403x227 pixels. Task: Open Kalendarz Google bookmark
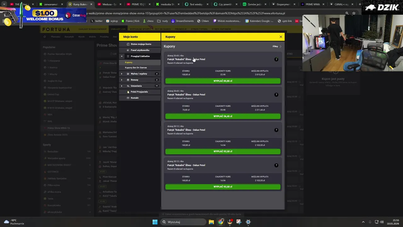pyautogui.click(x=259, y=21)
